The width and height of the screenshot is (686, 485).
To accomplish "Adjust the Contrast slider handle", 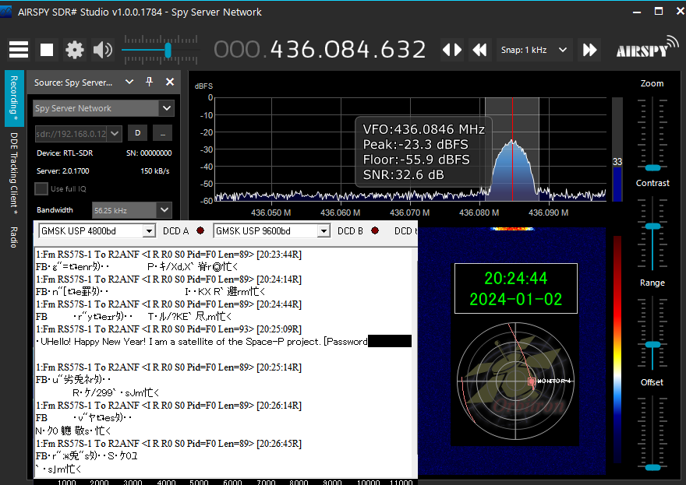I will (652, 226).
